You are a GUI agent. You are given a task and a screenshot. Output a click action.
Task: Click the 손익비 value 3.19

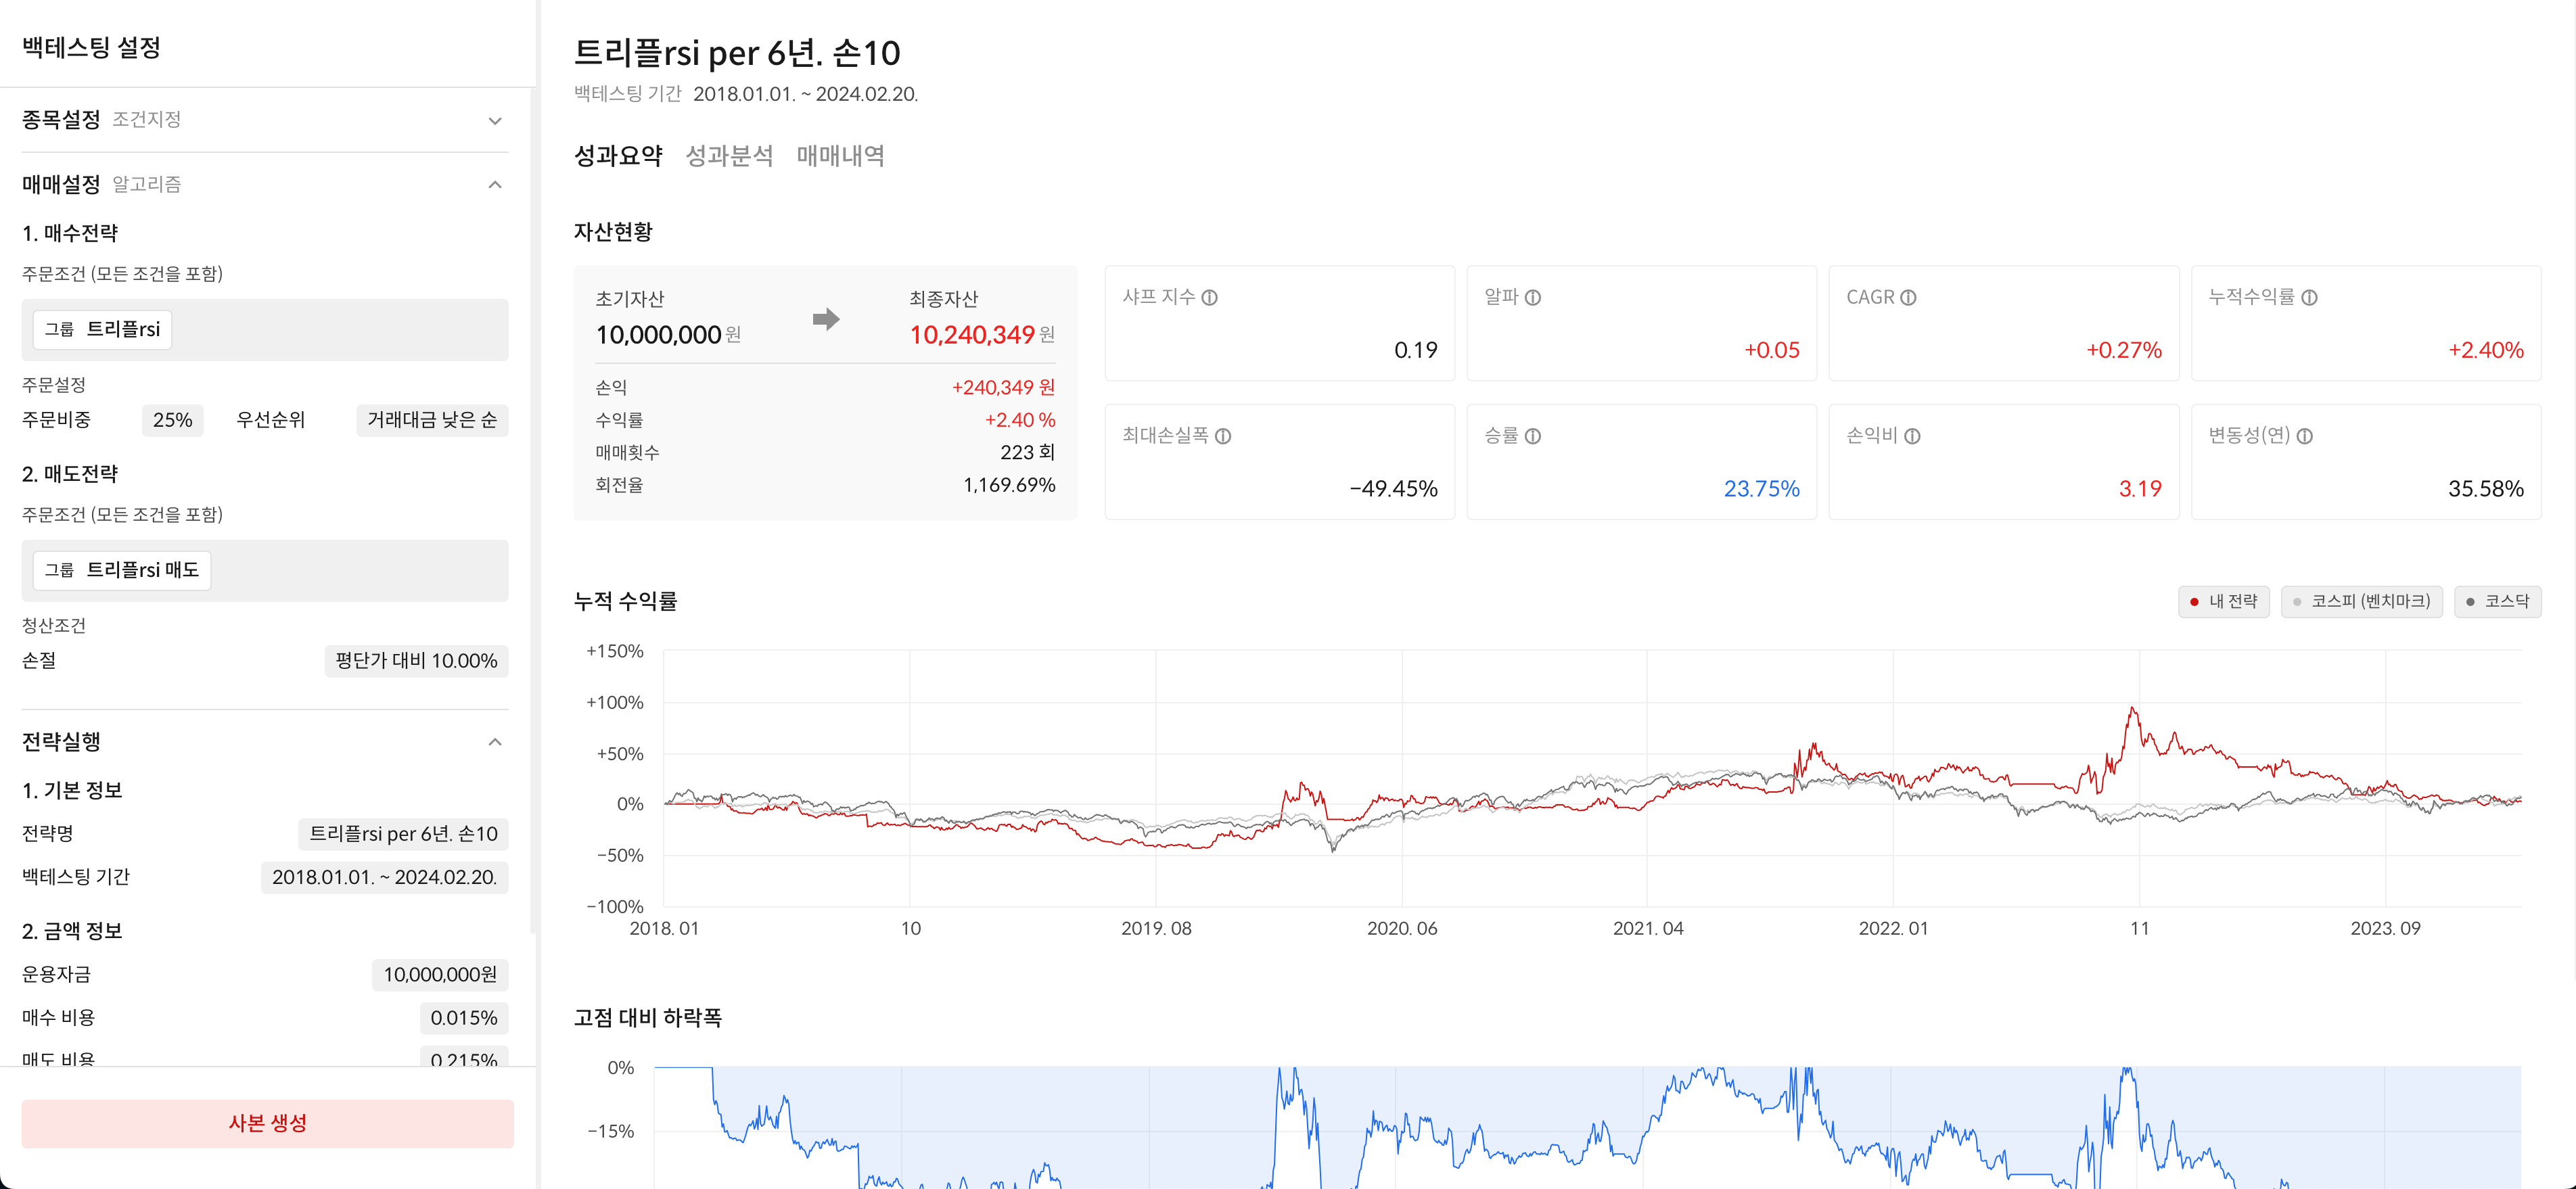pyautogui.click(x=2140, y=489)
